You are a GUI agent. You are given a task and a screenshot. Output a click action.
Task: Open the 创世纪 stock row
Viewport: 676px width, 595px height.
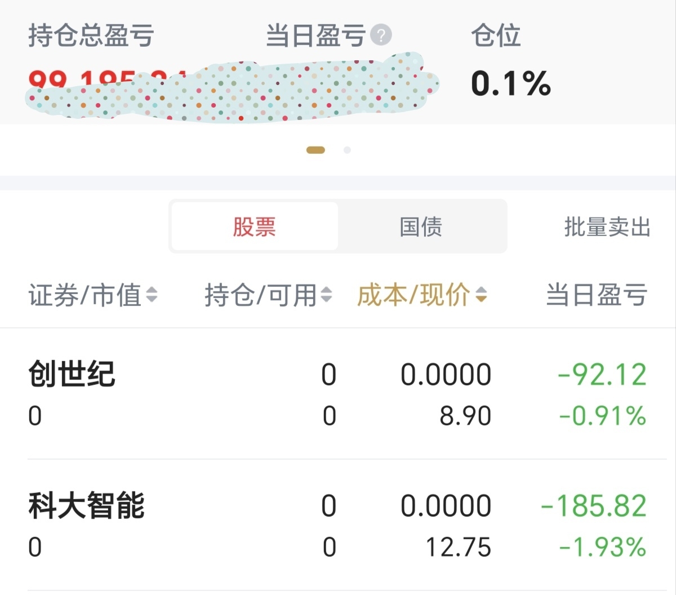338,394
